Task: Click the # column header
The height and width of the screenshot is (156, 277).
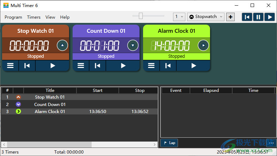Action: point(7,91)
